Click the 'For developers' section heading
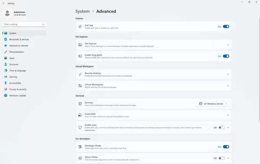The width and height of the screenshot is (260, 164). coord(83,139)
